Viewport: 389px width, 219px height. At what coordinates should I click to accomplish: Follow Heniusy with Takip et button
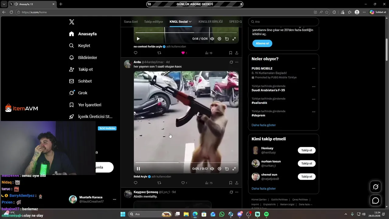click(307, 150)
